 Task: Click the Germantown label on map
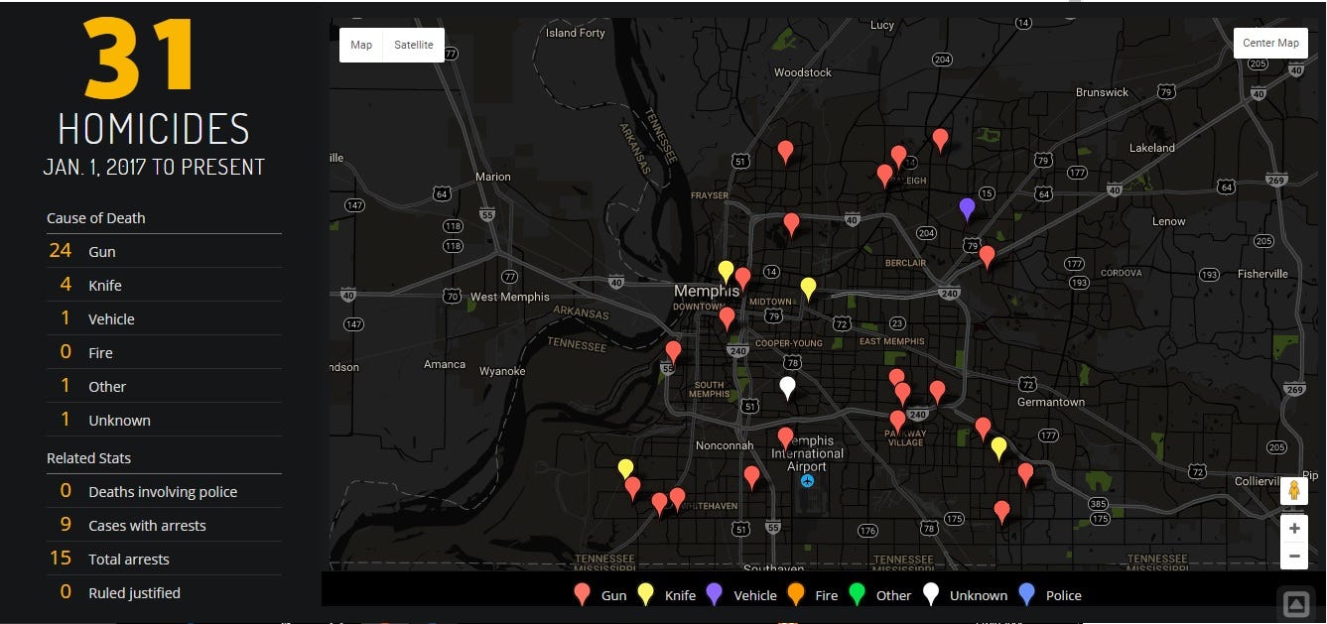point(1051,402)
